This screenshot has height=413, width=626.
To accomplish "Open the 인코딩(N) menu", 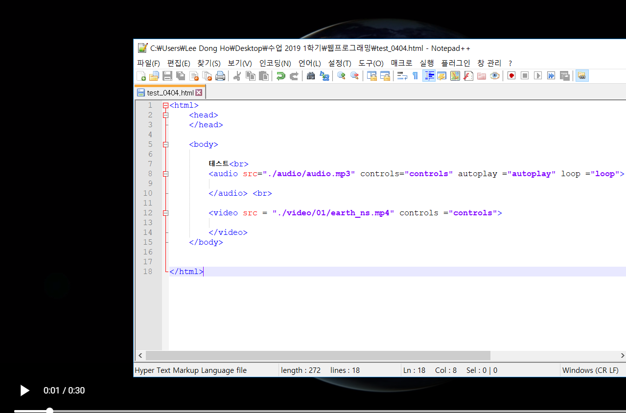I will pos(275,63).
